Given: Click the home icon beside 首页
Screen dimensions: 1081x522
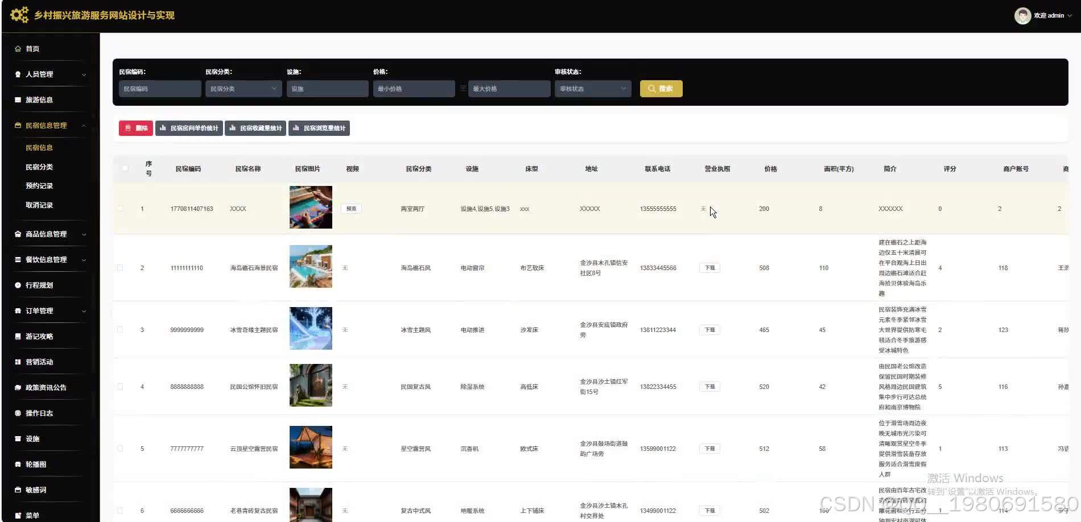Looking at the screenshot, I should tap(18, 49).
